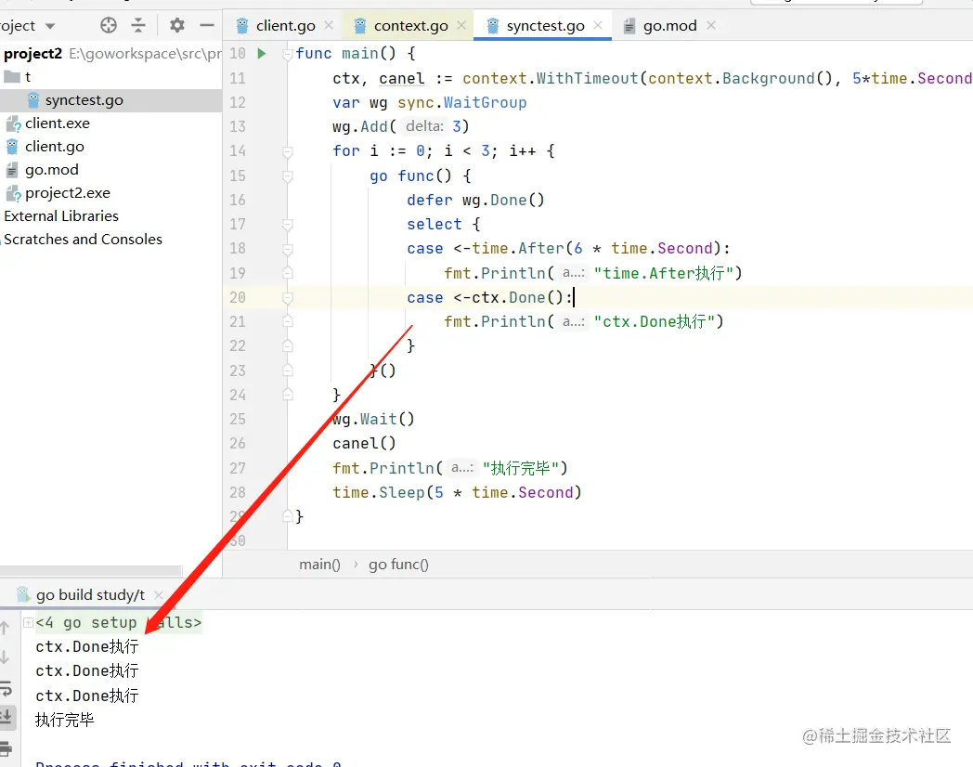Open the go.mod tab
Image resolution: width=973 pixels, height=767 pixels.
point(669,25)
